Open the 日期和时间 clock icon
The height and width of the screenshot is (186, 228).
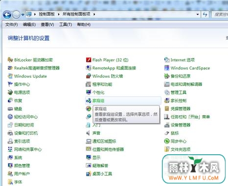pos(10,125)
